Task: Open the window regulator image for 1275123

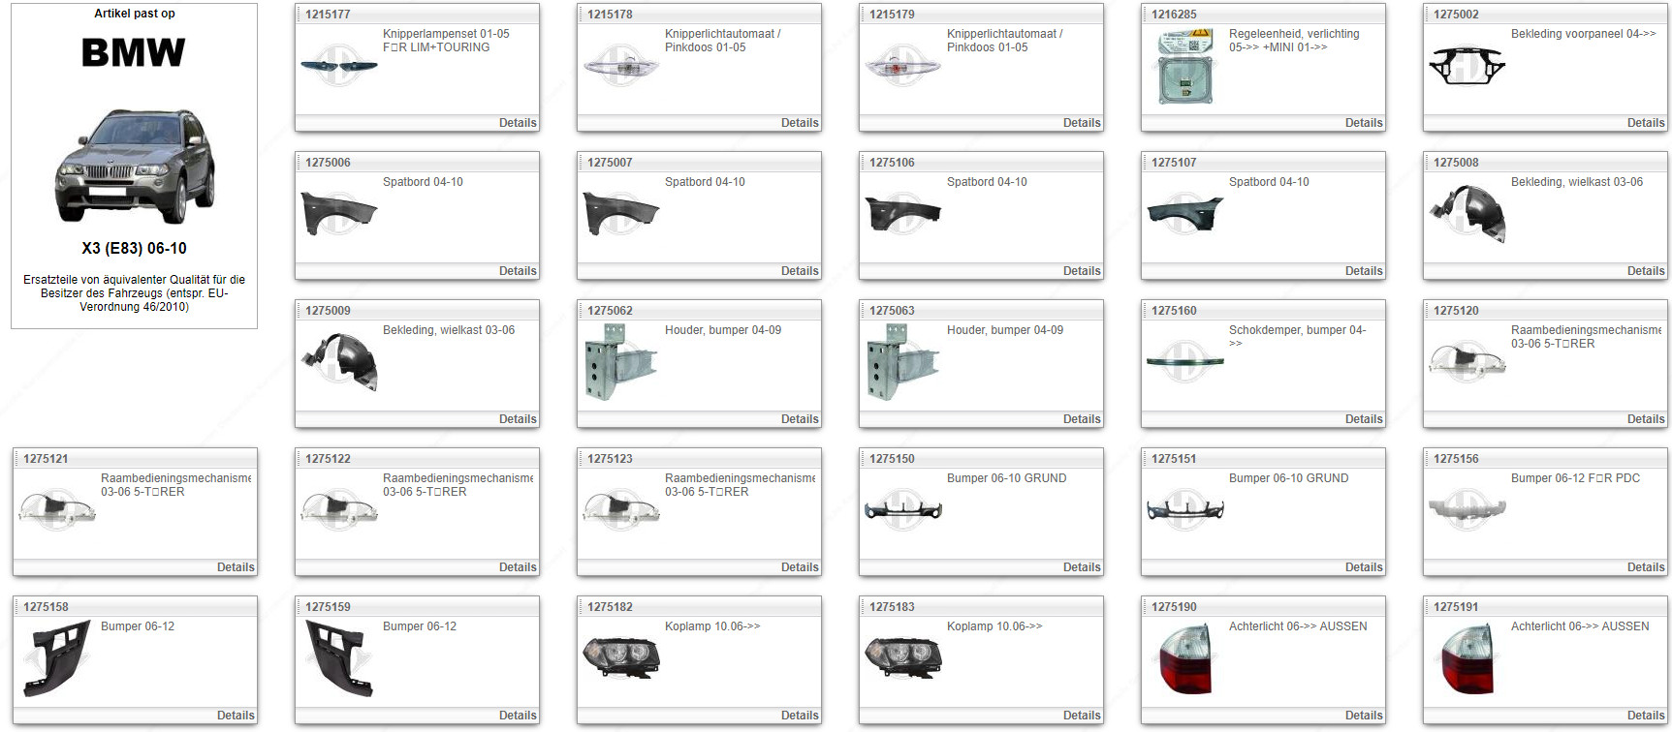Action: coord(620,510)
